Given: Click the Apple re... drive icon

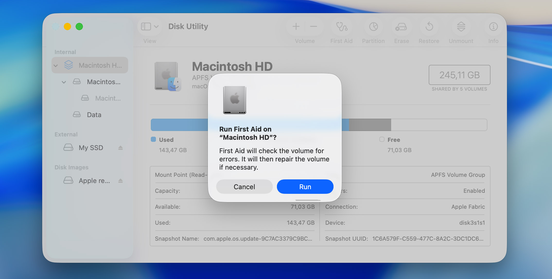Looking at the screenshot, I should click(x=68, y=180).
